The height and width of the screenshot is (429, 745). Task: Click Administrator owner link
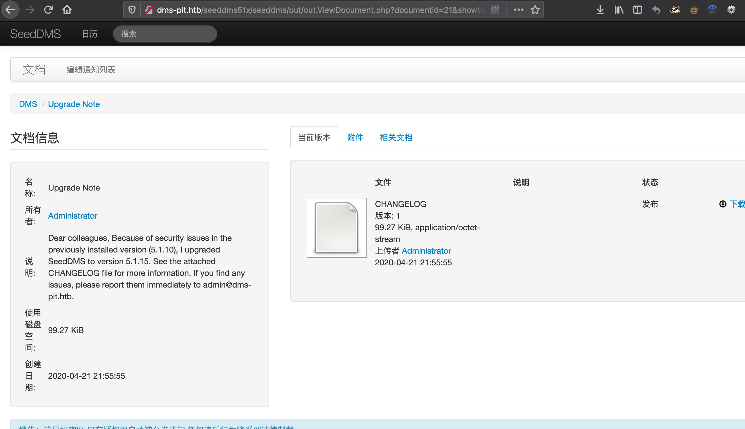(73, 216)
